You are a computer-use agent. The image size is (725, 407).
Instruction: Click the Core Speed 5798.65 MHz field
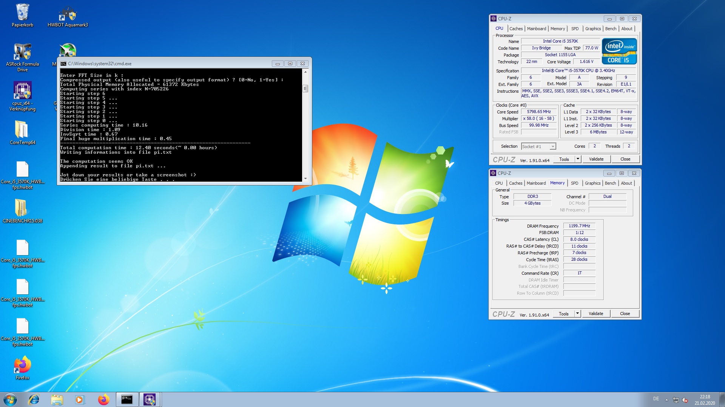pyautogui.click(x=539, y=112)
